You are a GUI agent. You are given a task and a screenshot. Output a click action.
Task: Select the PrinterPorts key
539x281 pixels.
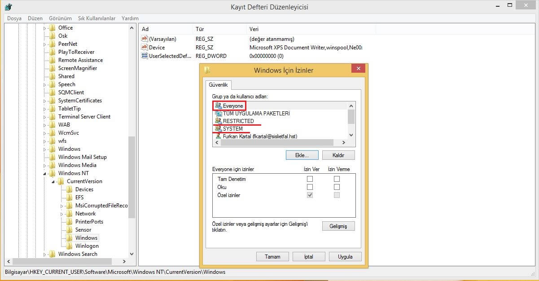(89, 222)
